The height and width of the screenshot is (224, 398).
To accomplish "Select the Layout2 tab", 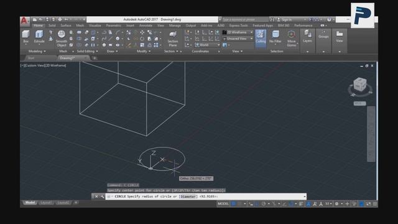I will point(63,203).
